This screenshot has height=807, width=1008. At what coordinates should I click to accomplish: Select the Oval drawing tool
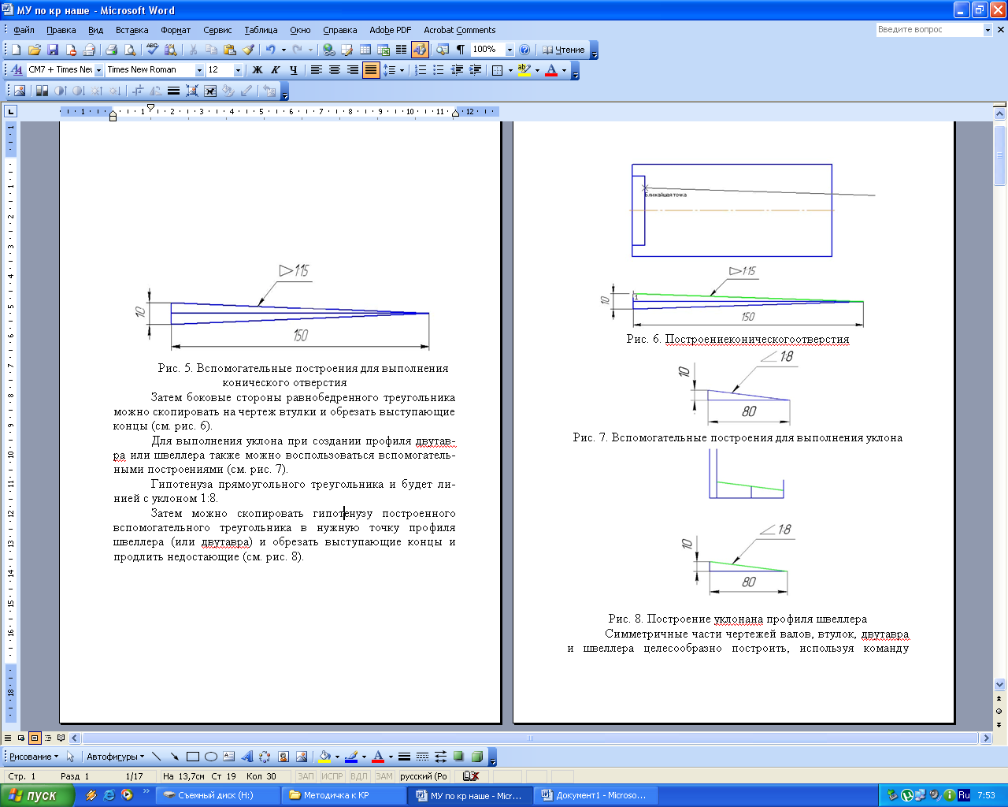(x=210, y=757)
